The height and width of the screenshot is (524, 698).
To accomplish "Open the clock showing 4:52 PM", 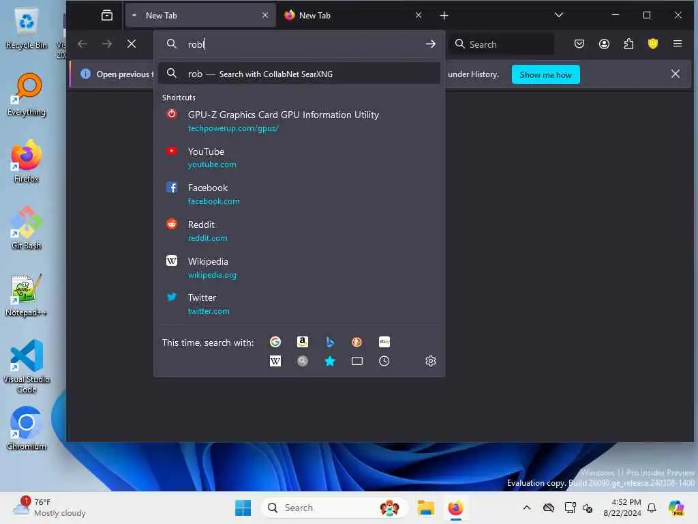I will [622, 508].
